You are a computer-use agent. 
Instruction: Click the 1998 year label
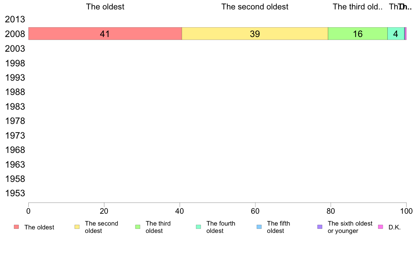point(15,63)
